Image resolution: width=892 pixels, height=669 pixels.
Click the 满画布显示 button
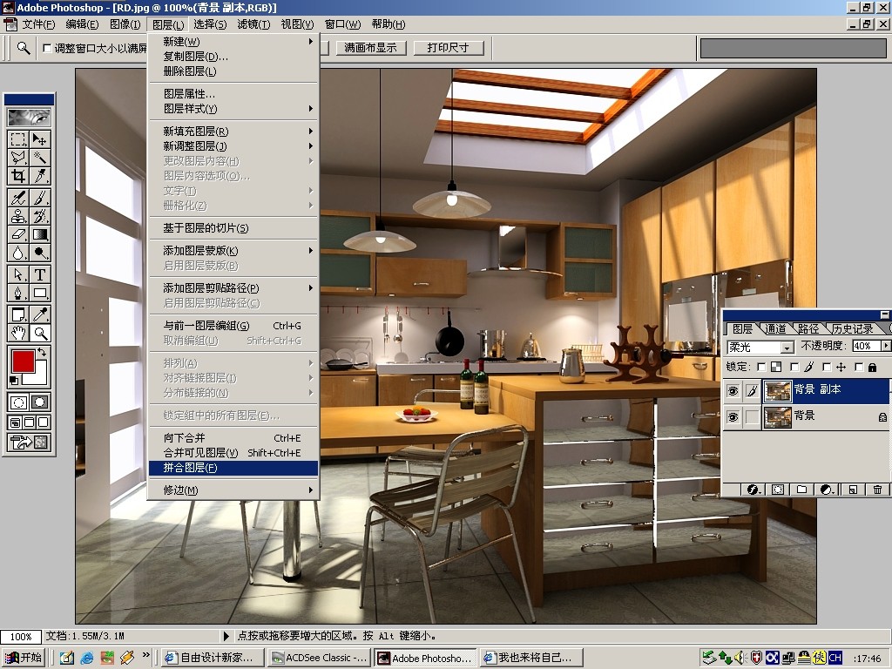370,48
